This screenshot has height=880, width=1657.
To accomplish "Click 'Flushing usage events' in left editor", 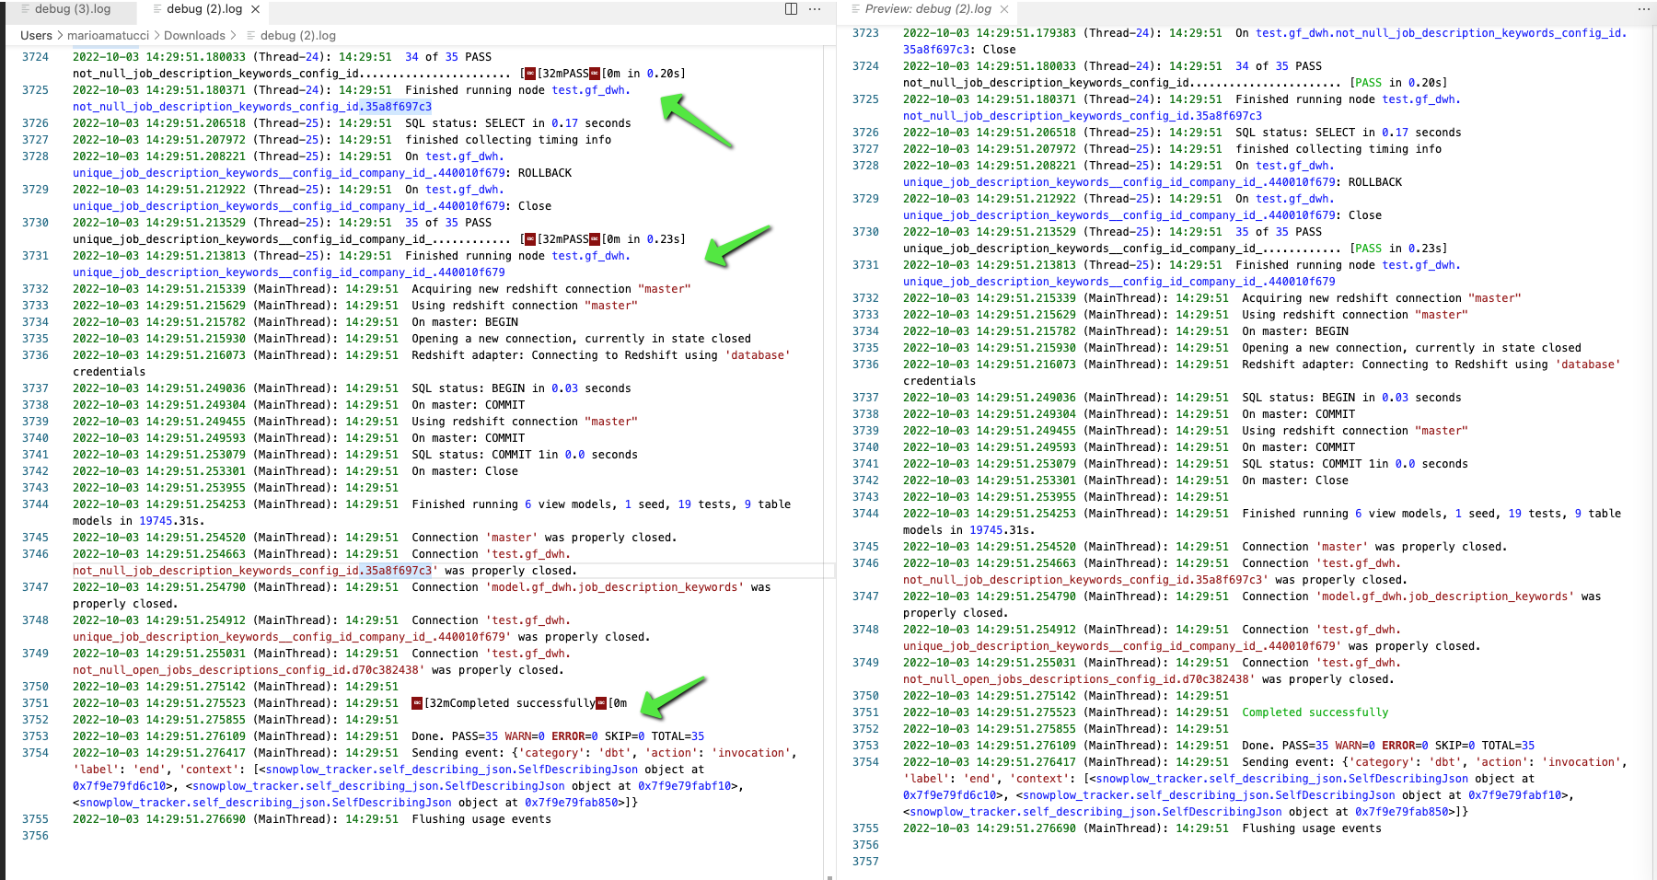I will 481,819.
